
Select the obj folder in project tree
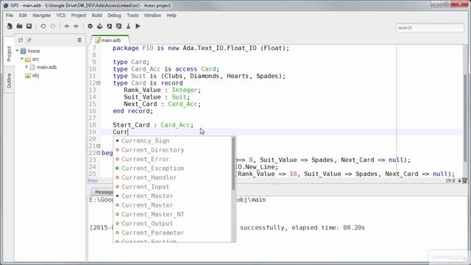tap(35, 75)
